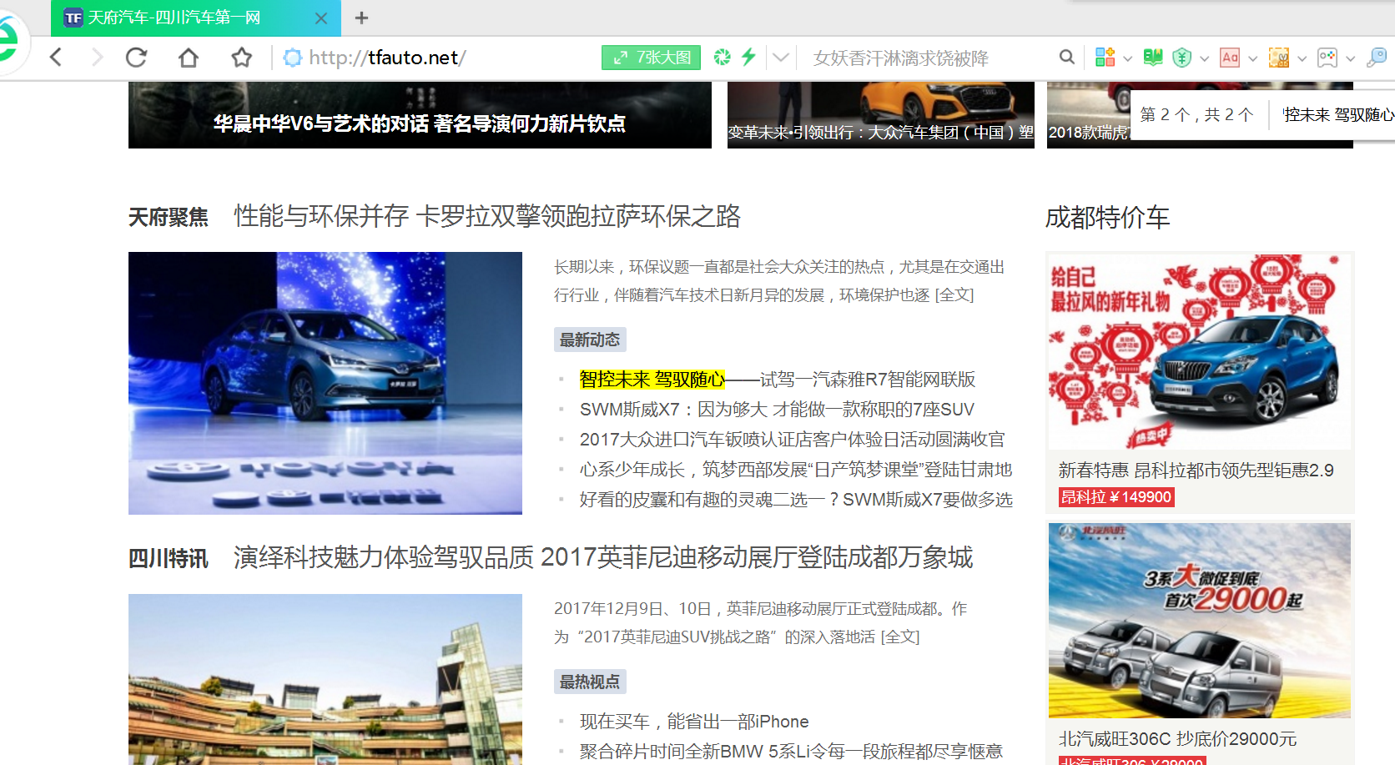Bookmark the page with the star icon
Viewport: 1395px width, 765px height.
(x=242, y=58)
